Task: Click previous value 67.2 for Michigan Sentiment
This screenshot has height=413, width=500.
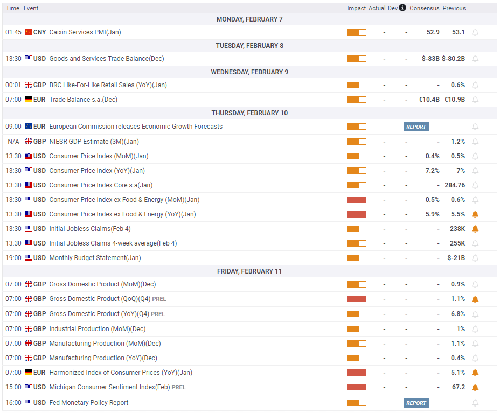Action: click(x=459, y=387)
